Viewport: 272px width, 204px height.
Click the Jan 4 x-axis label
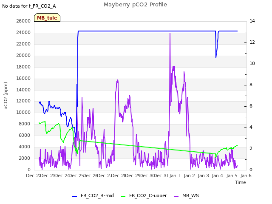(x=217, y=176)
